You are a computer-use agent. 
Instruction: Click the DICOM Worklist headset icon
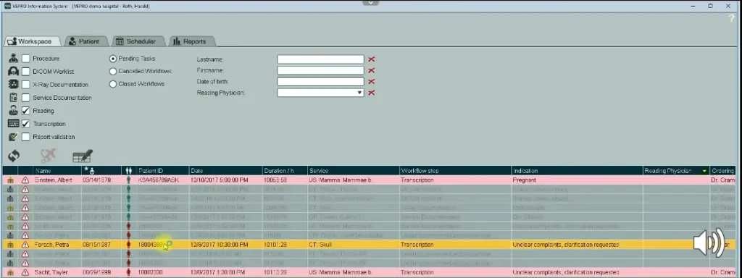[13, 72]
